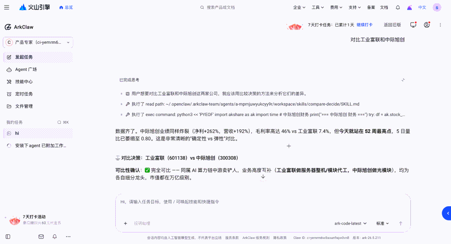Click the plus attach icon in input
Screen dimensions: 451x244
tap(125, 223)
